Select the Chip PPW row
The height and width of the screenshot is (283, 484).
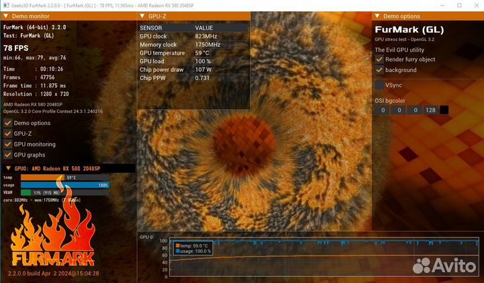[x=194, y=78]
